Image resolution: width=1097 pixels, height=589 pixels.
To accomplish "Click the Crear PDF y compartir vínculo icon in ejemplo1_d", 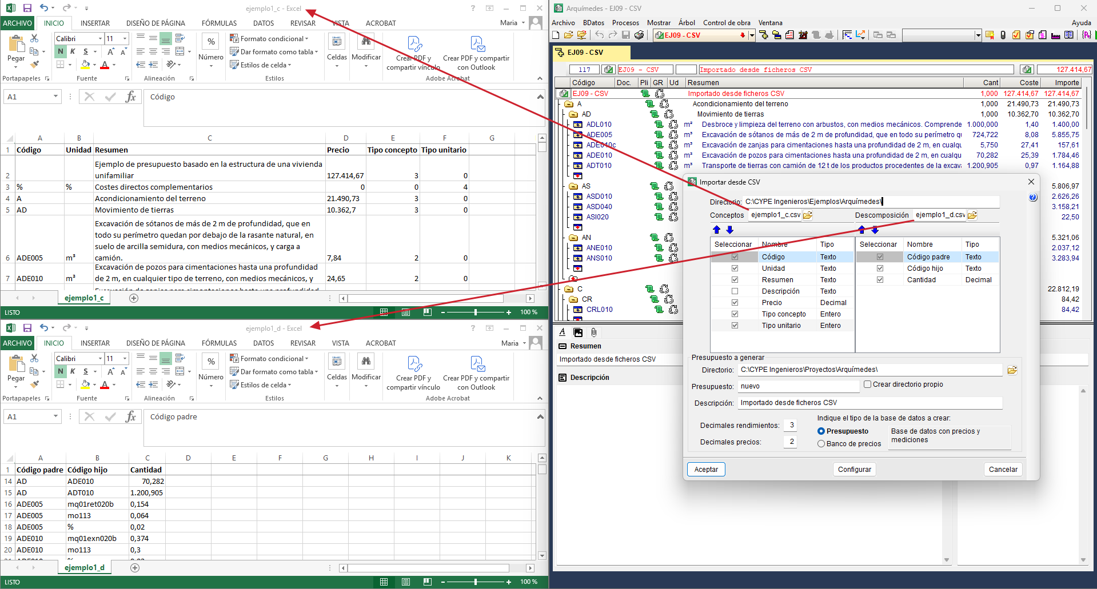I will (x=414, y=363).
